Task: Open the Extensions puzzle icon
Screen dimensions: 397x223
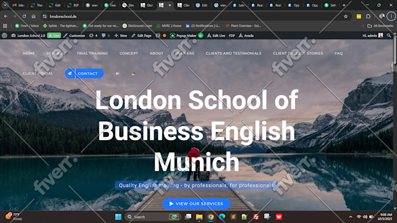Action: (x=368, y=16)
